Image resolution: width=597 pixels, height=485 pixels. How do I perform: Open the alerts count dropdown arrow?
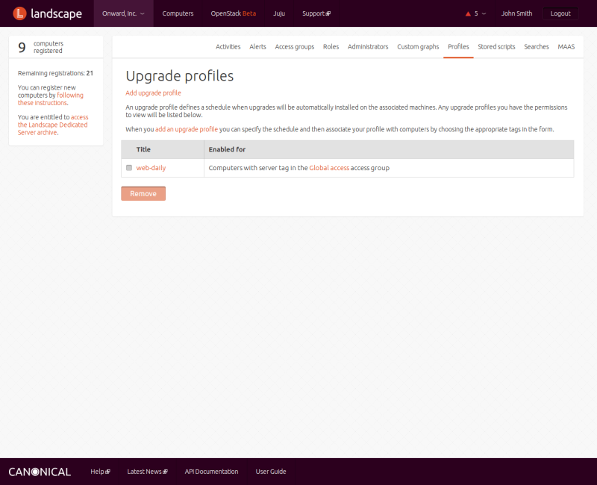pos(484,13)
